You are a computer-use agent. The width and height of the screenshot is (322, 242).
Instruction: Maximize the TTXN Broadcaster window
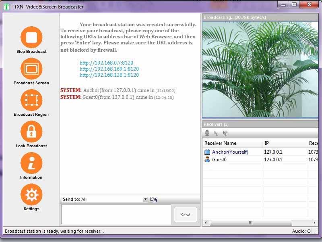[294, 5]
